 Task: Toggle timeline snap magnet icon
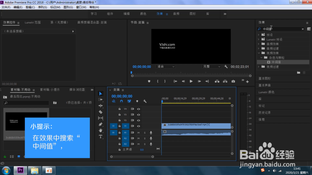121,101
